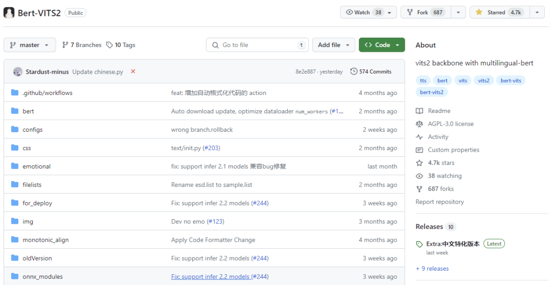This screenshot has height=285, width=552.
Task: Click the folder icon beside configs
Action: pyautogui.click(x=15, y=129)
